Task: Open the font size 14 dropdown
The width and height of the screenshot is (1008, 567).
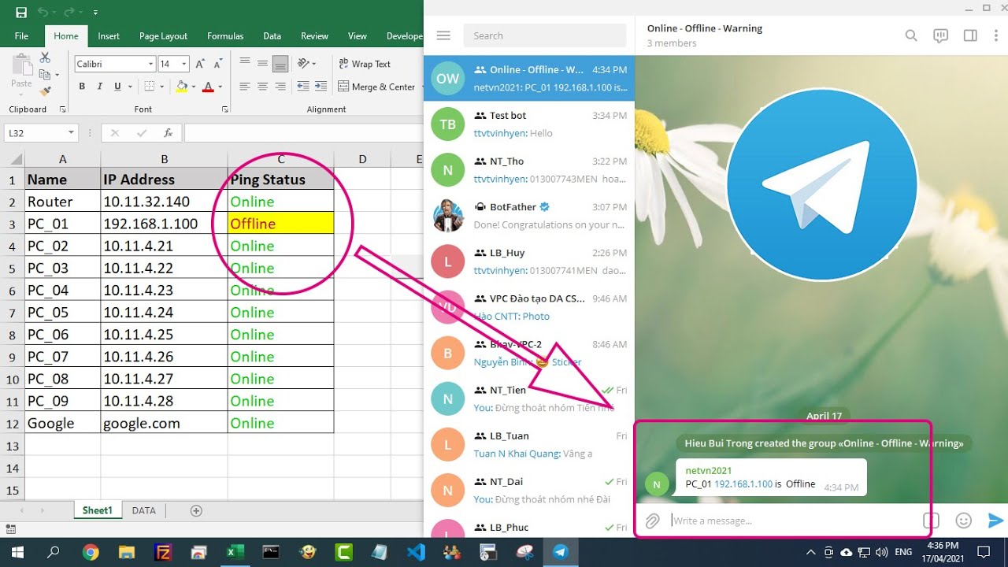Action: tap(184, 64)
